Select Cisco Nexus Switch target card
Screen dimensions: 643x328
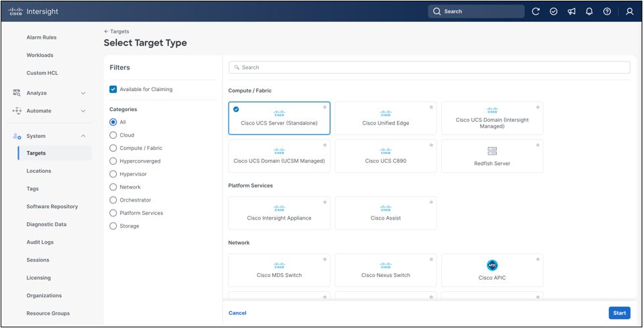tap(386, 270)
